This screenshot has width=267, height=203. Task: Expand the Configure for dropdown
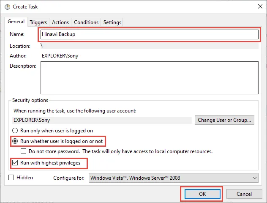click(x=173, y=178)
